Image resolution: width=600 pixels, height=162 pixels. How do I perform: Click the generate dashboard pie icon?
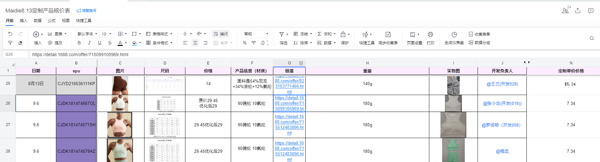coord(454,34)
